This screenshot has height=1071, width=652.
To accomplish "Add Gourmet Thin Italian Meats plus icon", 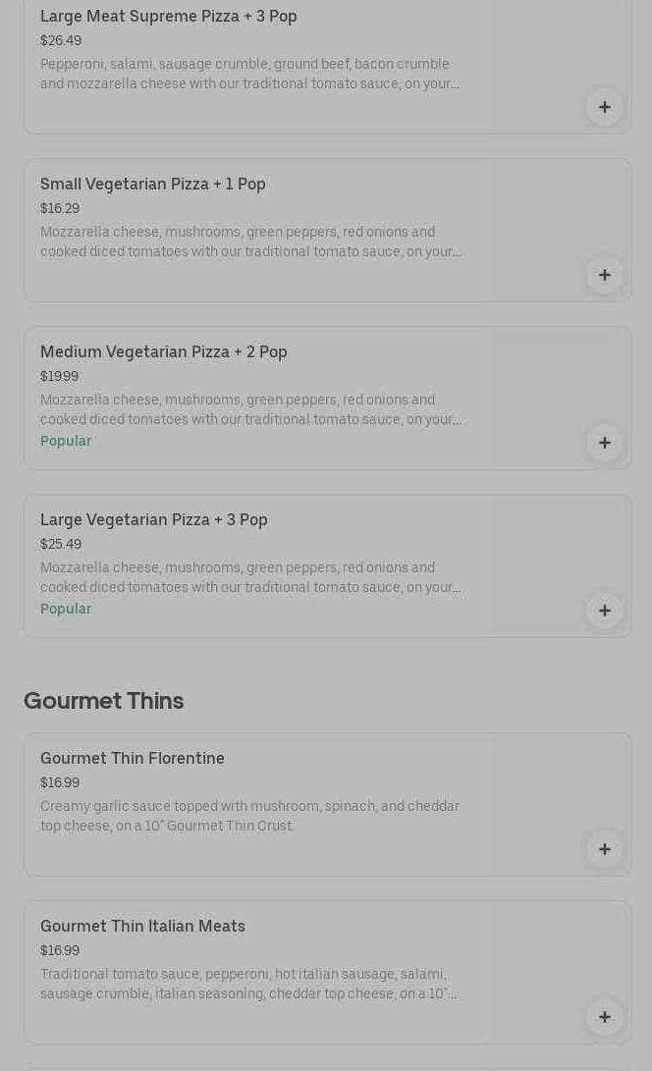I will coord(604,1017).
